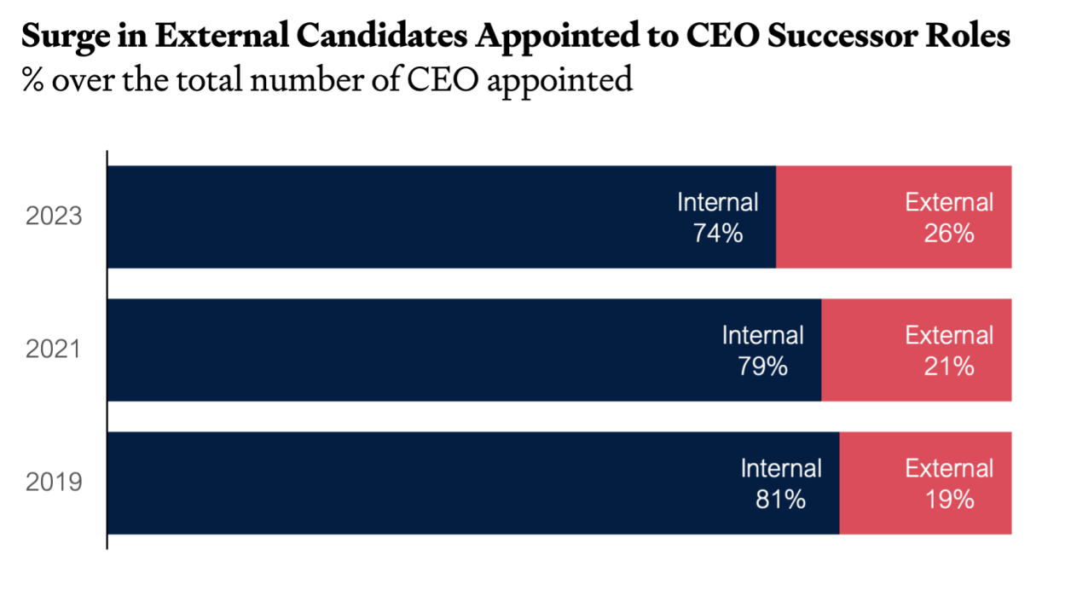Click the 2019 year axis label
Image resolution: width=1071 pixels, height=601 pixels.
[x=54, y=483]
